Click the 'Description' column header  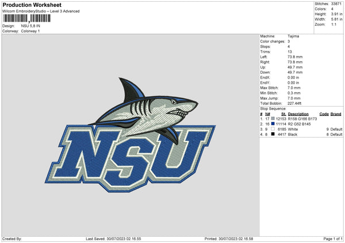coord(298,114)
